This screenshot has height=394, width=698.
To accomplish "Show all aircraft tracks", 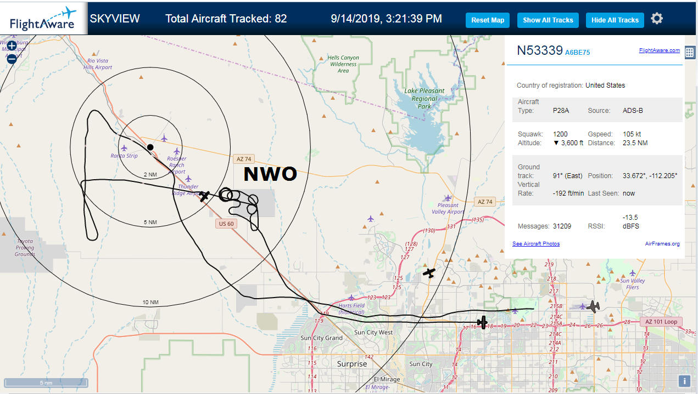I will click(x=548, y=20).
